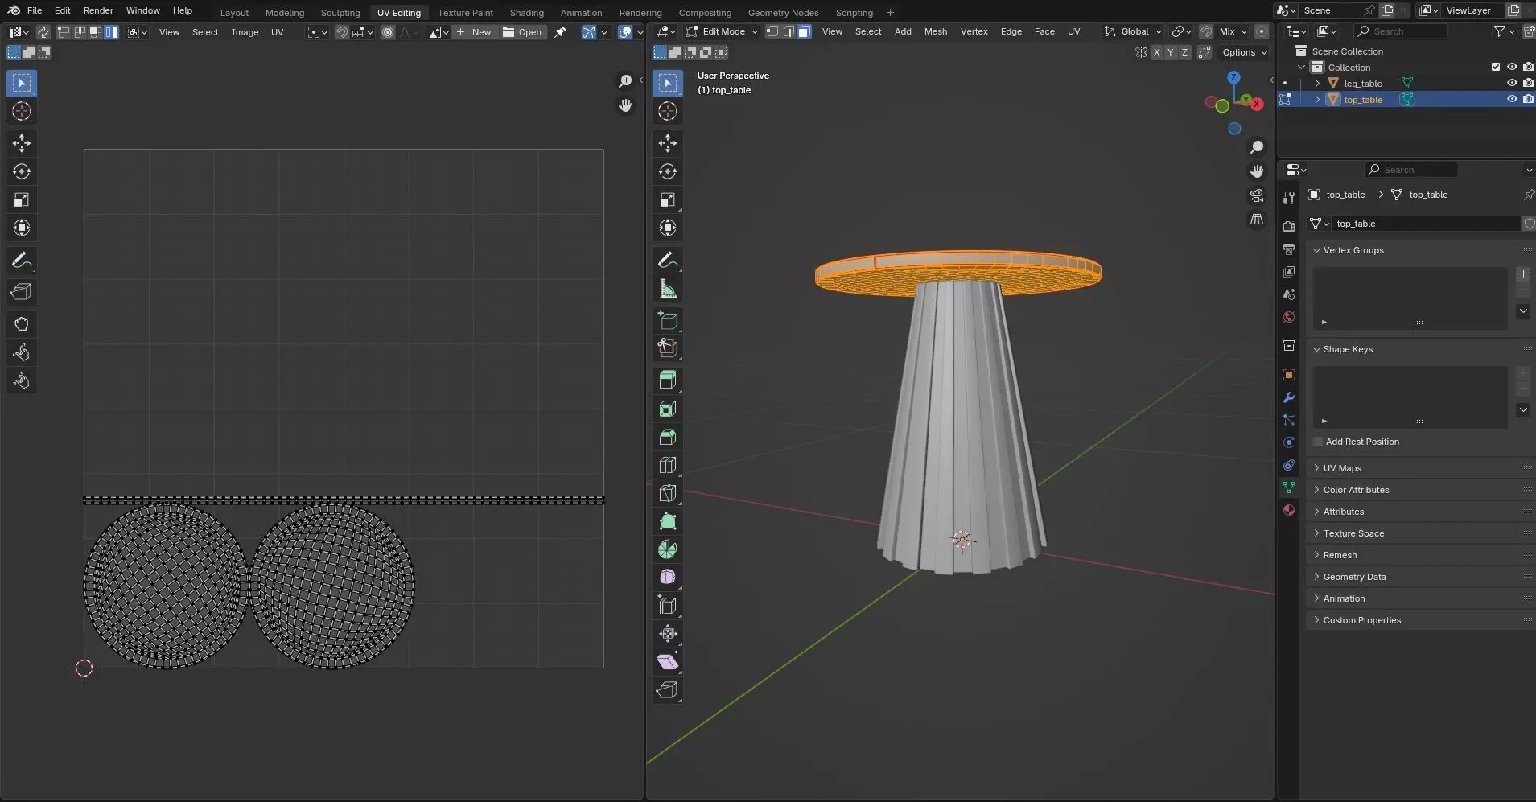Expand the Color Attributes panel
This screenshot has width=1536, height=802.
tap(1356, 490)
